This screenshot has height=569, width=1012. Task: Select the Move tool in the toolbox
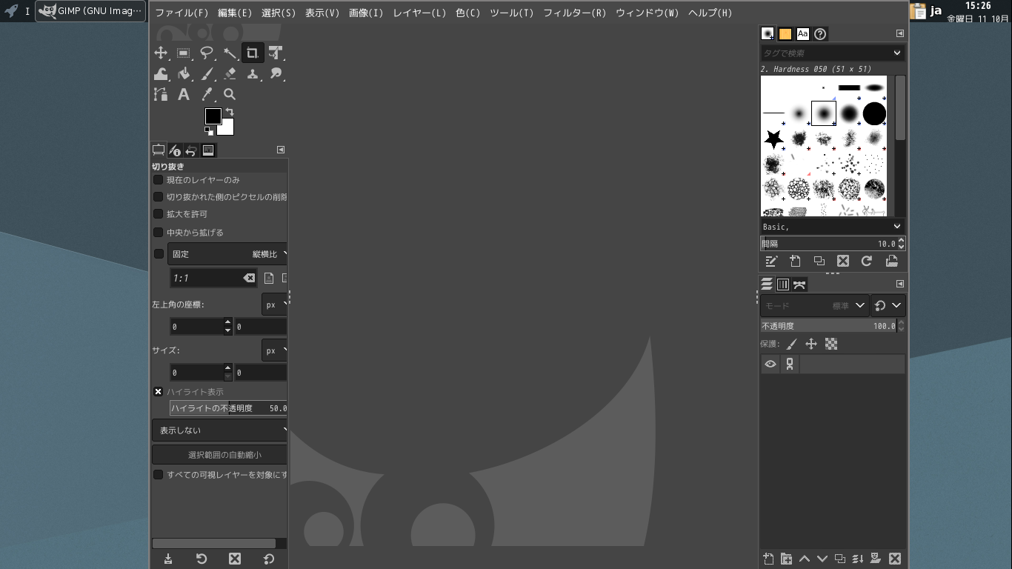[x=161, y=53]
